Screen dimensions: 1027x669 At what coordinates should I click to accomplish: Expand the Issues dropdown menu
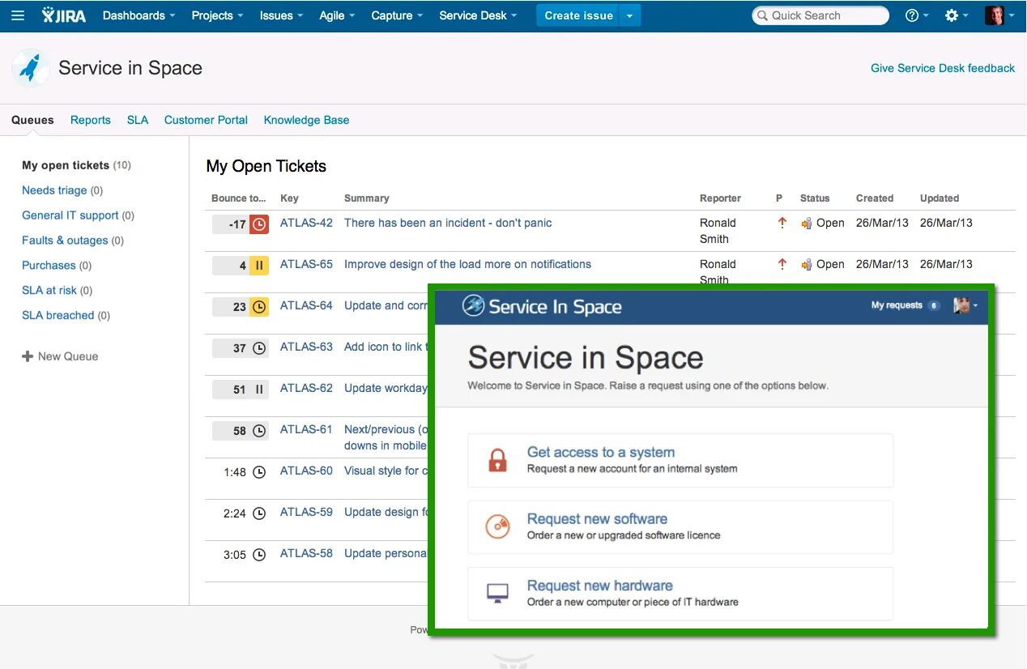click(x=281, y=15)
